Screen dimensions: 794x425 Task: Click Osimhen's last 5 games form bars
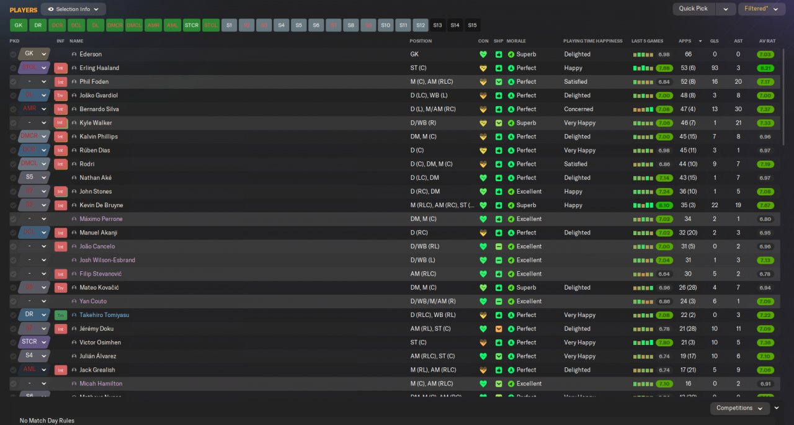tap(643, 342)
